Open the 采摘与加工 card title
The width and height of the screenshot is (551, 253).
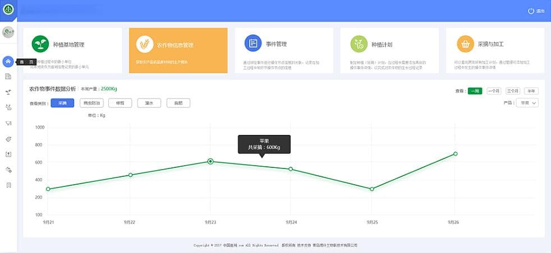491,45
